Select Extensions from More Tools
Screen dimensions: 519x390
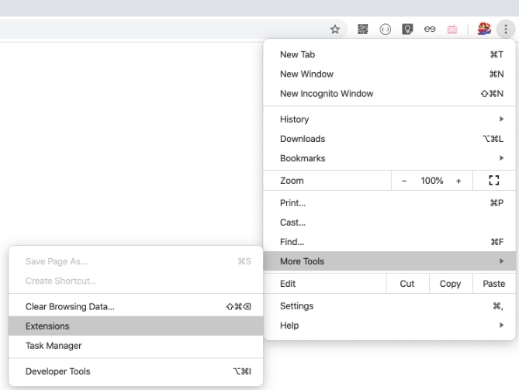(x=47, y=326)
